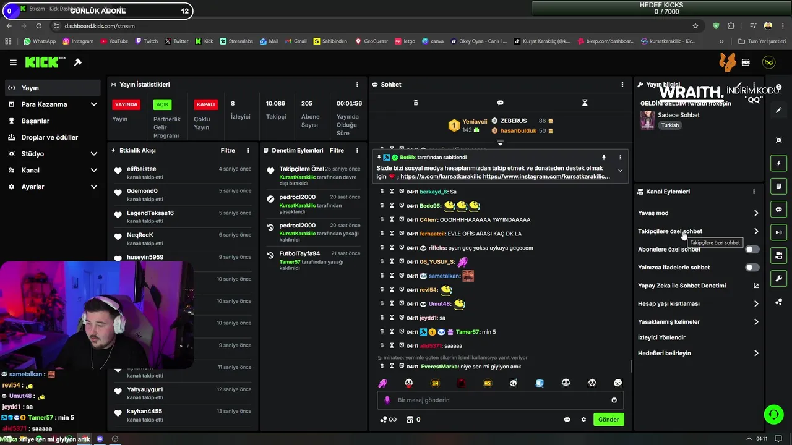Image resolution: width=792 pixels, height=445 pixels.
Task: Click the trash icon in the Sohbet toolbar
Action: tap(416, 103)
